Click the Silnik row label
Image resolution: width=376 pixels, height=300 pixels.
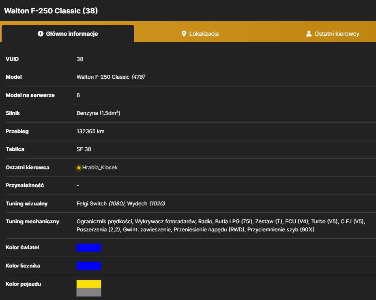13,113
